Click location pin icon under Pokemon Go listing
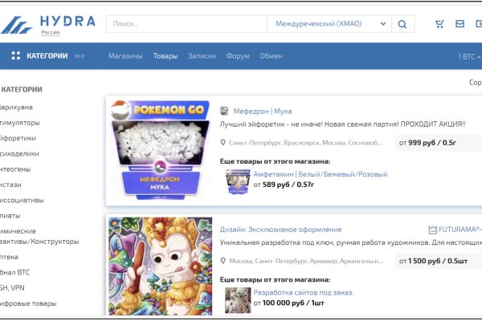Viewport: 482px width, 321px height. click(x=223, y=143)
